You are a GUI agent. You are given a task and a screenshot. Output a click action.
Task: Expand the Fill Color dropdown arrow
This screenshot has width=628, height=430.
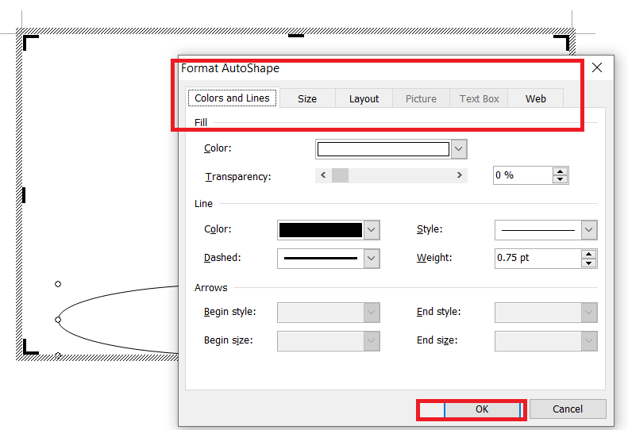tap(459, 149)
